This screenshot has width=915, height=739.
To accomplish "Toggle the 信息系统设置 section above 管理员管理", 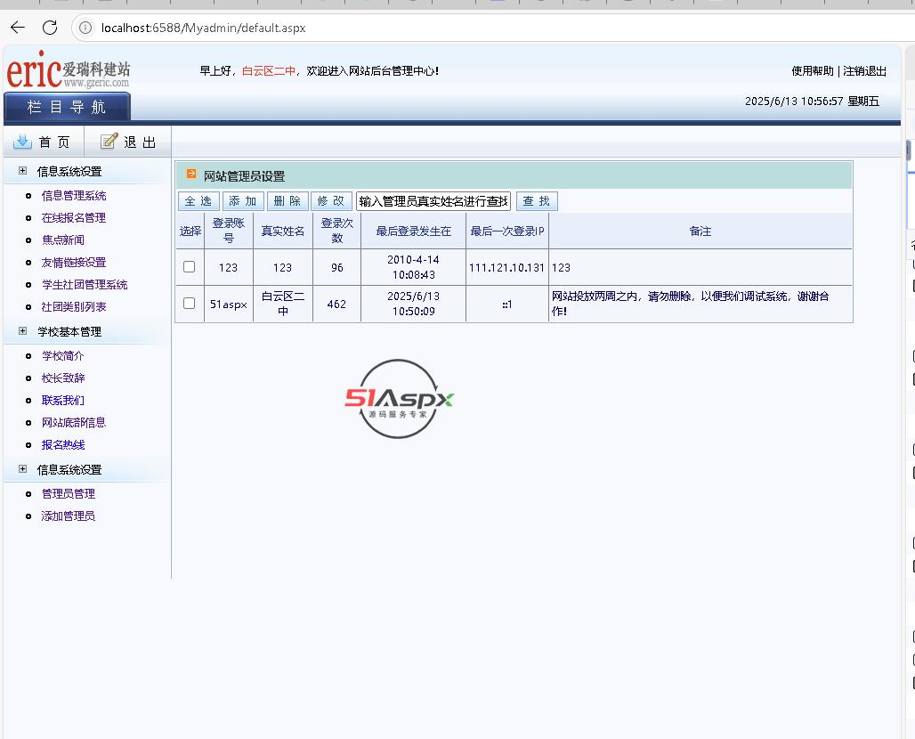I will click(x=23, y=469).
